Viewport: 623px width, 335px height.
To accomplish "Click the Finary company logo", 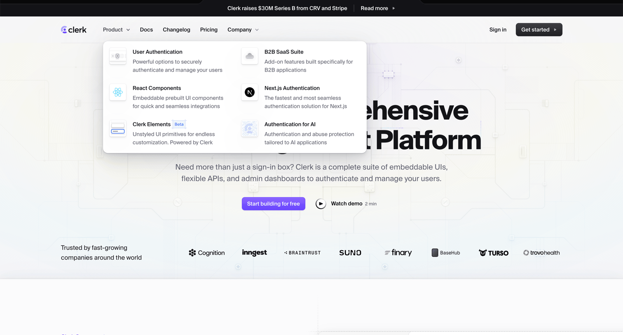I will (398, 253).
